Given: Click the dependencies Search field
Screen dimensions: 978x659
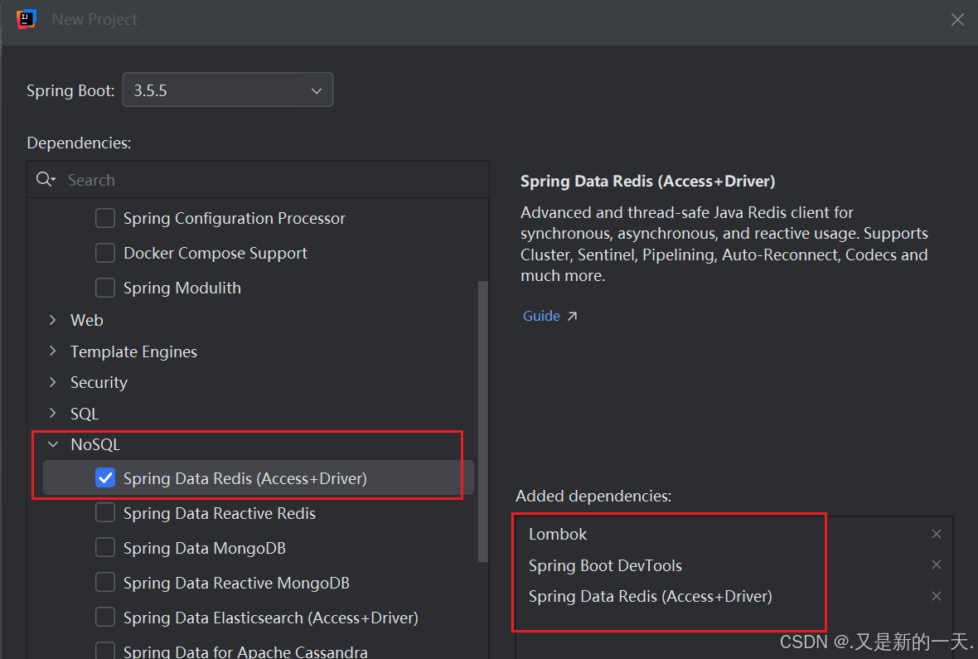Looking at the screenshot, I should pos(259,180).
